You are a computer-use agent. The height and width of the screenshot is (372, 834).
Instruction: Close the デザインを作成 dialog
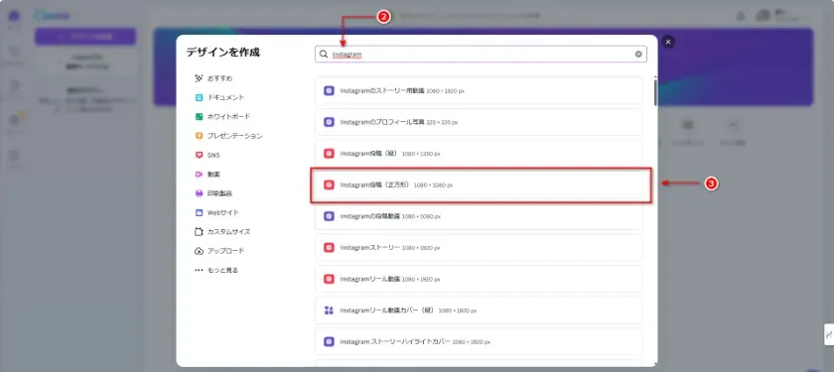668,42
